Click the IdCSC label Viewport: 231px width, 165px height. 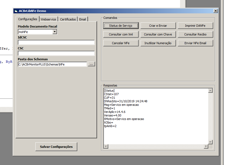click(x=22, y=37)
